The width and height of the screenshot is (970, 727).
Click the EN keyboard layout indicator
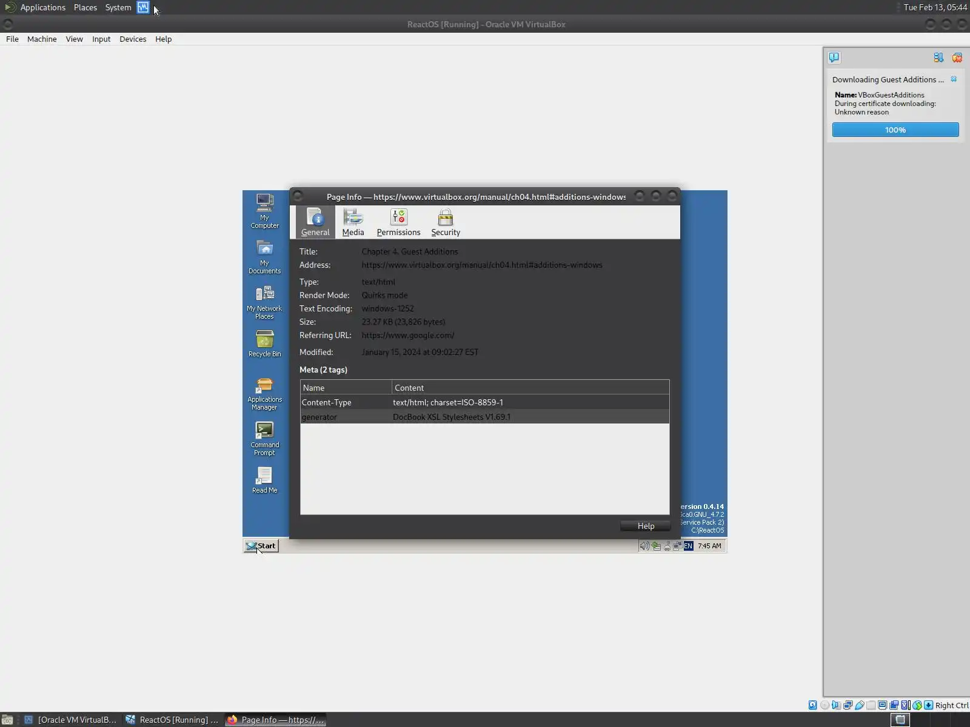[688, 546]
